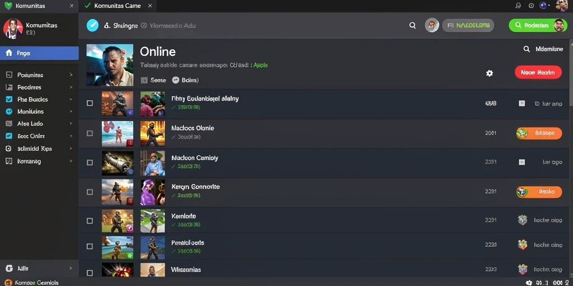
Task: Expand the Eots Onlirt chevron
Action: click(x=71, y=136)
